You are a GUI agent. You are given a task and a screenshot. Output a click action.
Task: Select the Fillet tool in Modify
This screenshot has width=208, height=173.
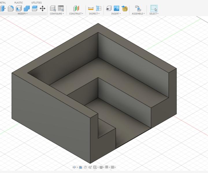click(11, 8)
